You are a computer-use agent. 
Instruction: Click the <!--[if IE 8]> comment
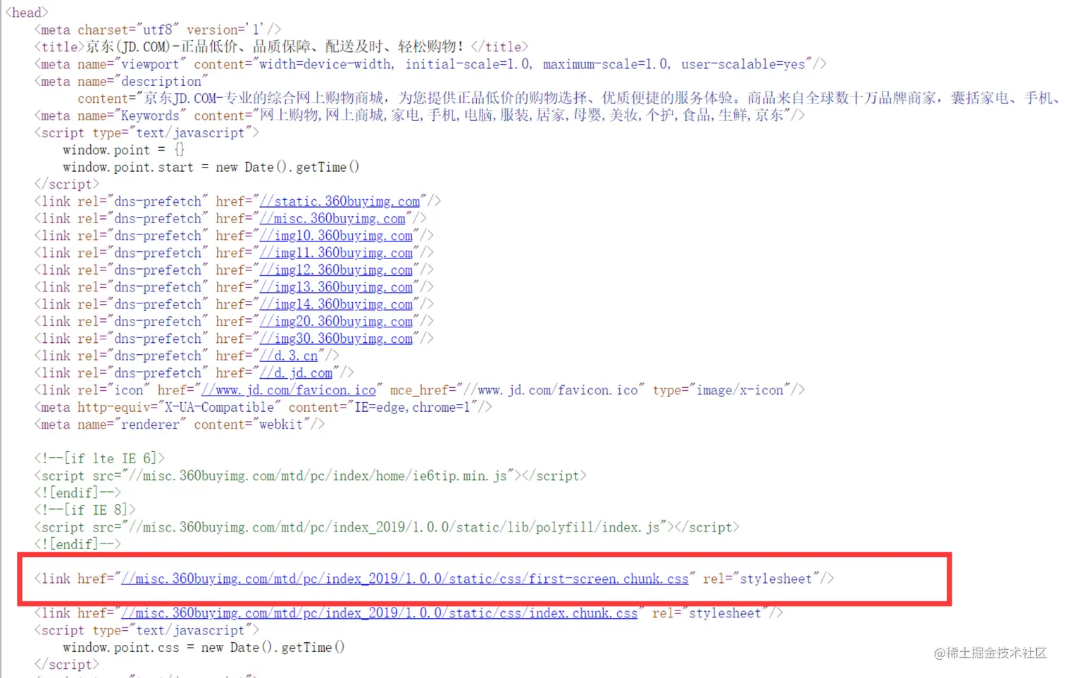coord(85,510)
